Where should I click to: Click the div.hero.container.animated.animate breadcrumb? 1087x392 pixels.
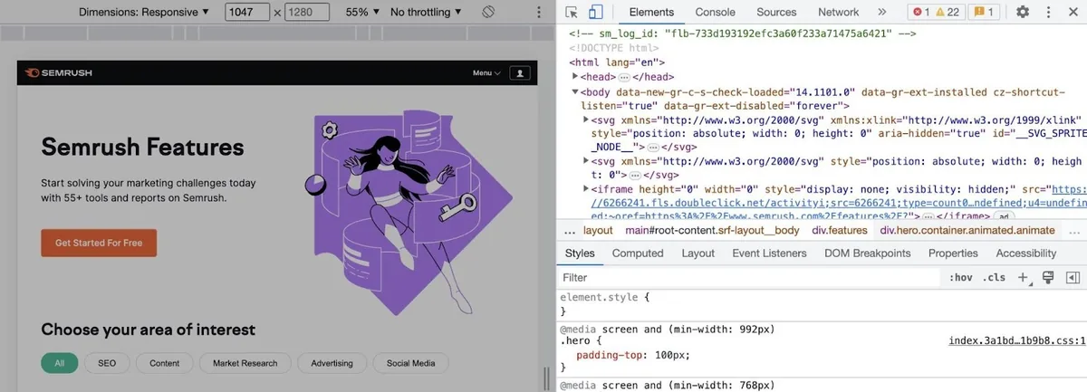point(967,230)
